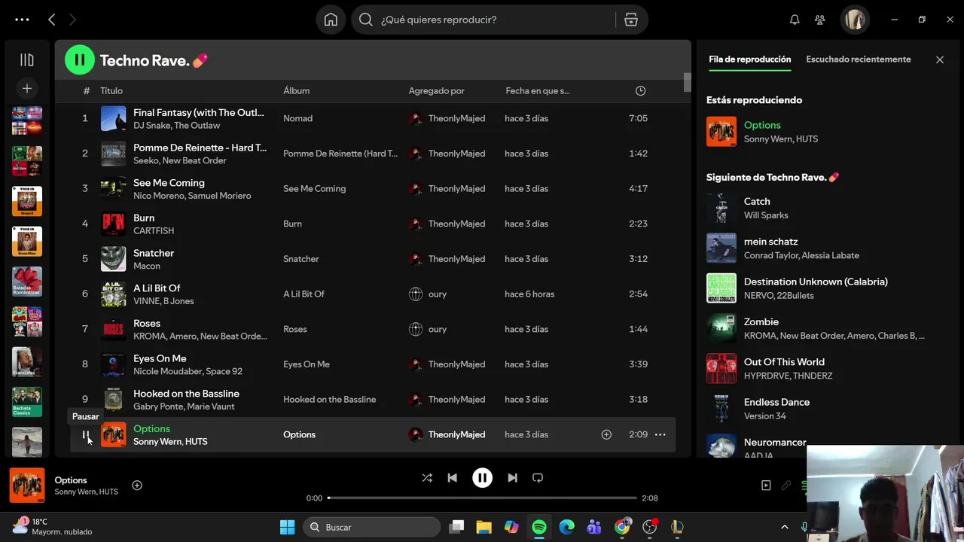Open the Spotify three-dots app menu
Screen dimensions: 964x542
tap(22, 20)
